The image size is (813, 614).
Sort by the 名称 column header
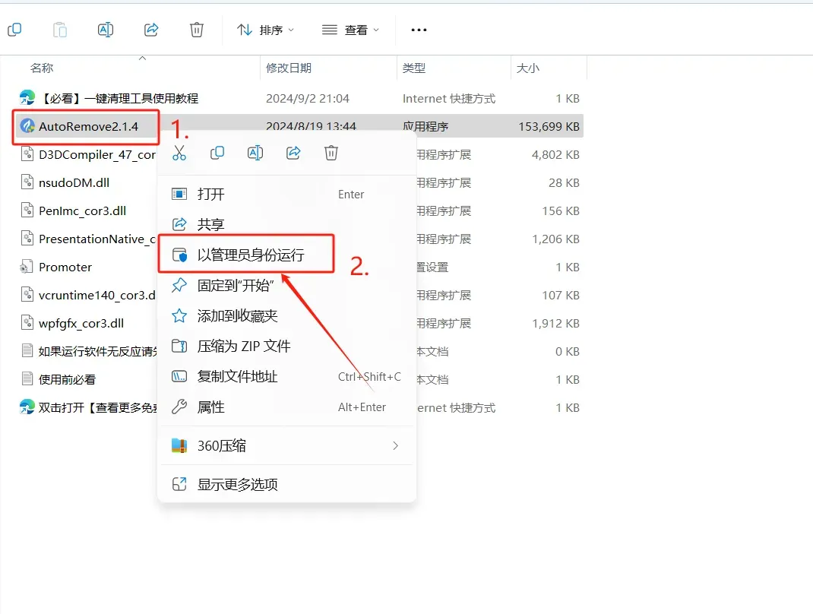click(x=42, y=68)
